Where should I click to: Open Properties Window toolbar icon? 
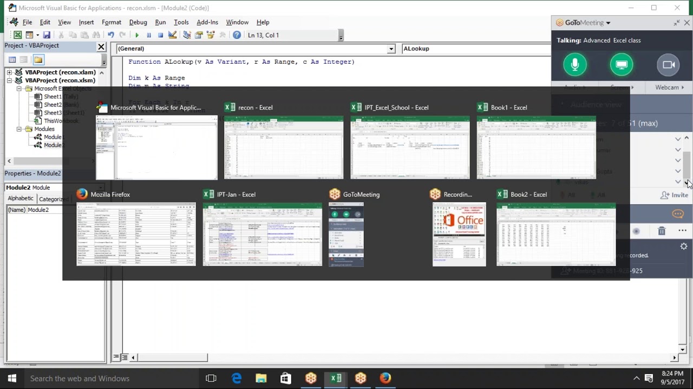(199, 35)
